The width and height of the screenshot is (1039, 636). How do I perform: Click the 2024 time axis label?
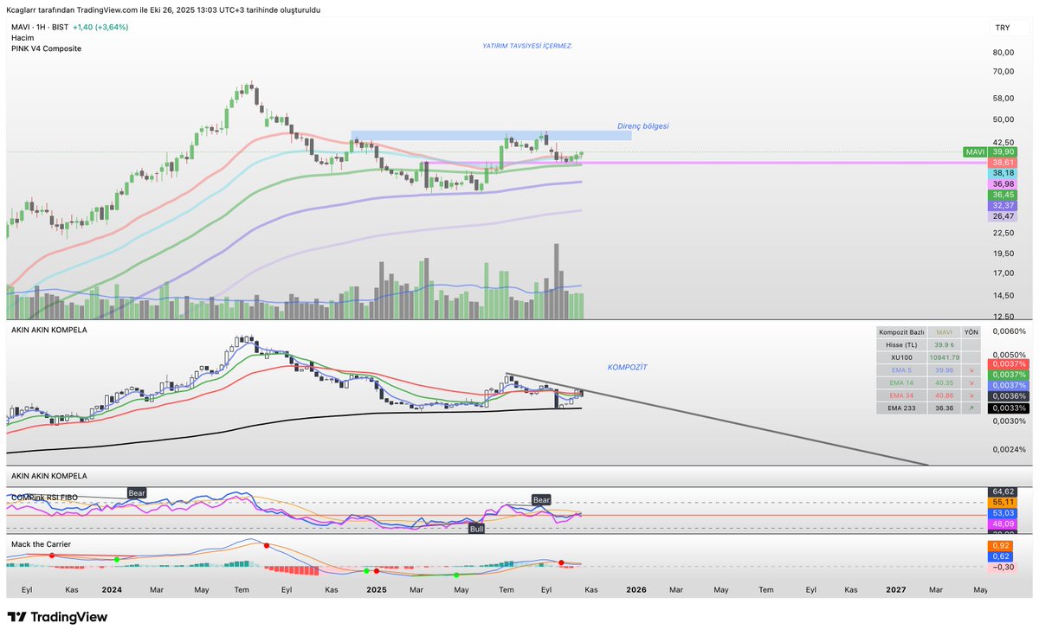pyautogui.click(x=112, y=589)
